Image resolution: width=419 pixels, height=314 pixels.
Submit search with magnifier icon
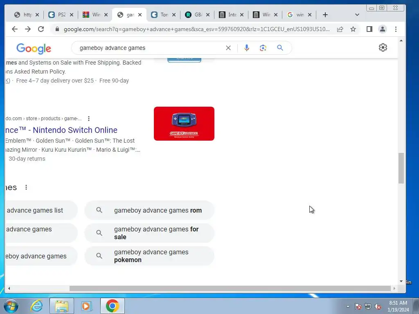click(x=280, y=48)
